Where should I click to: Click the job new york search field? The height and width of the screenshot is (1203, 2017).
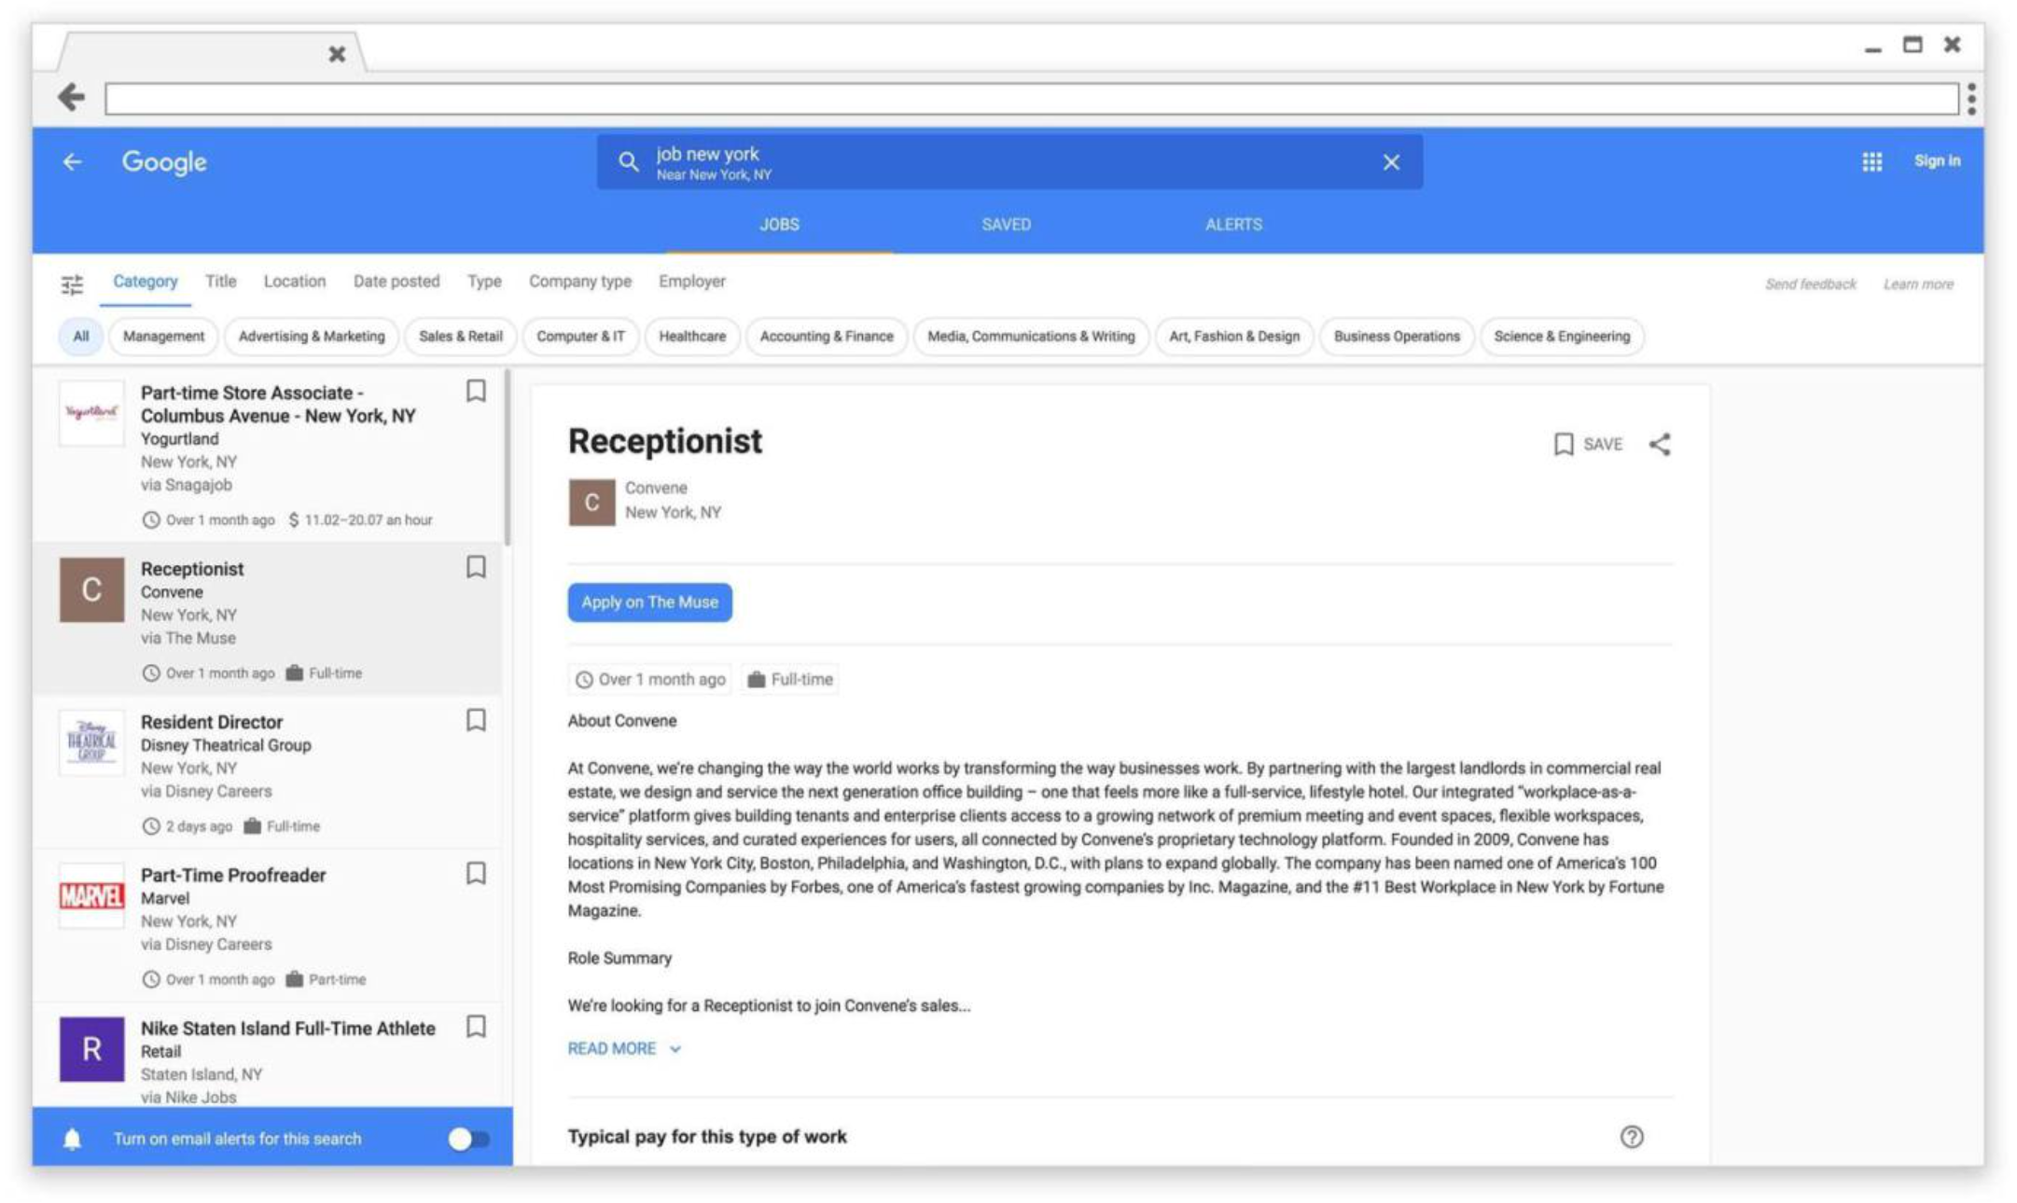[1009, 162]
